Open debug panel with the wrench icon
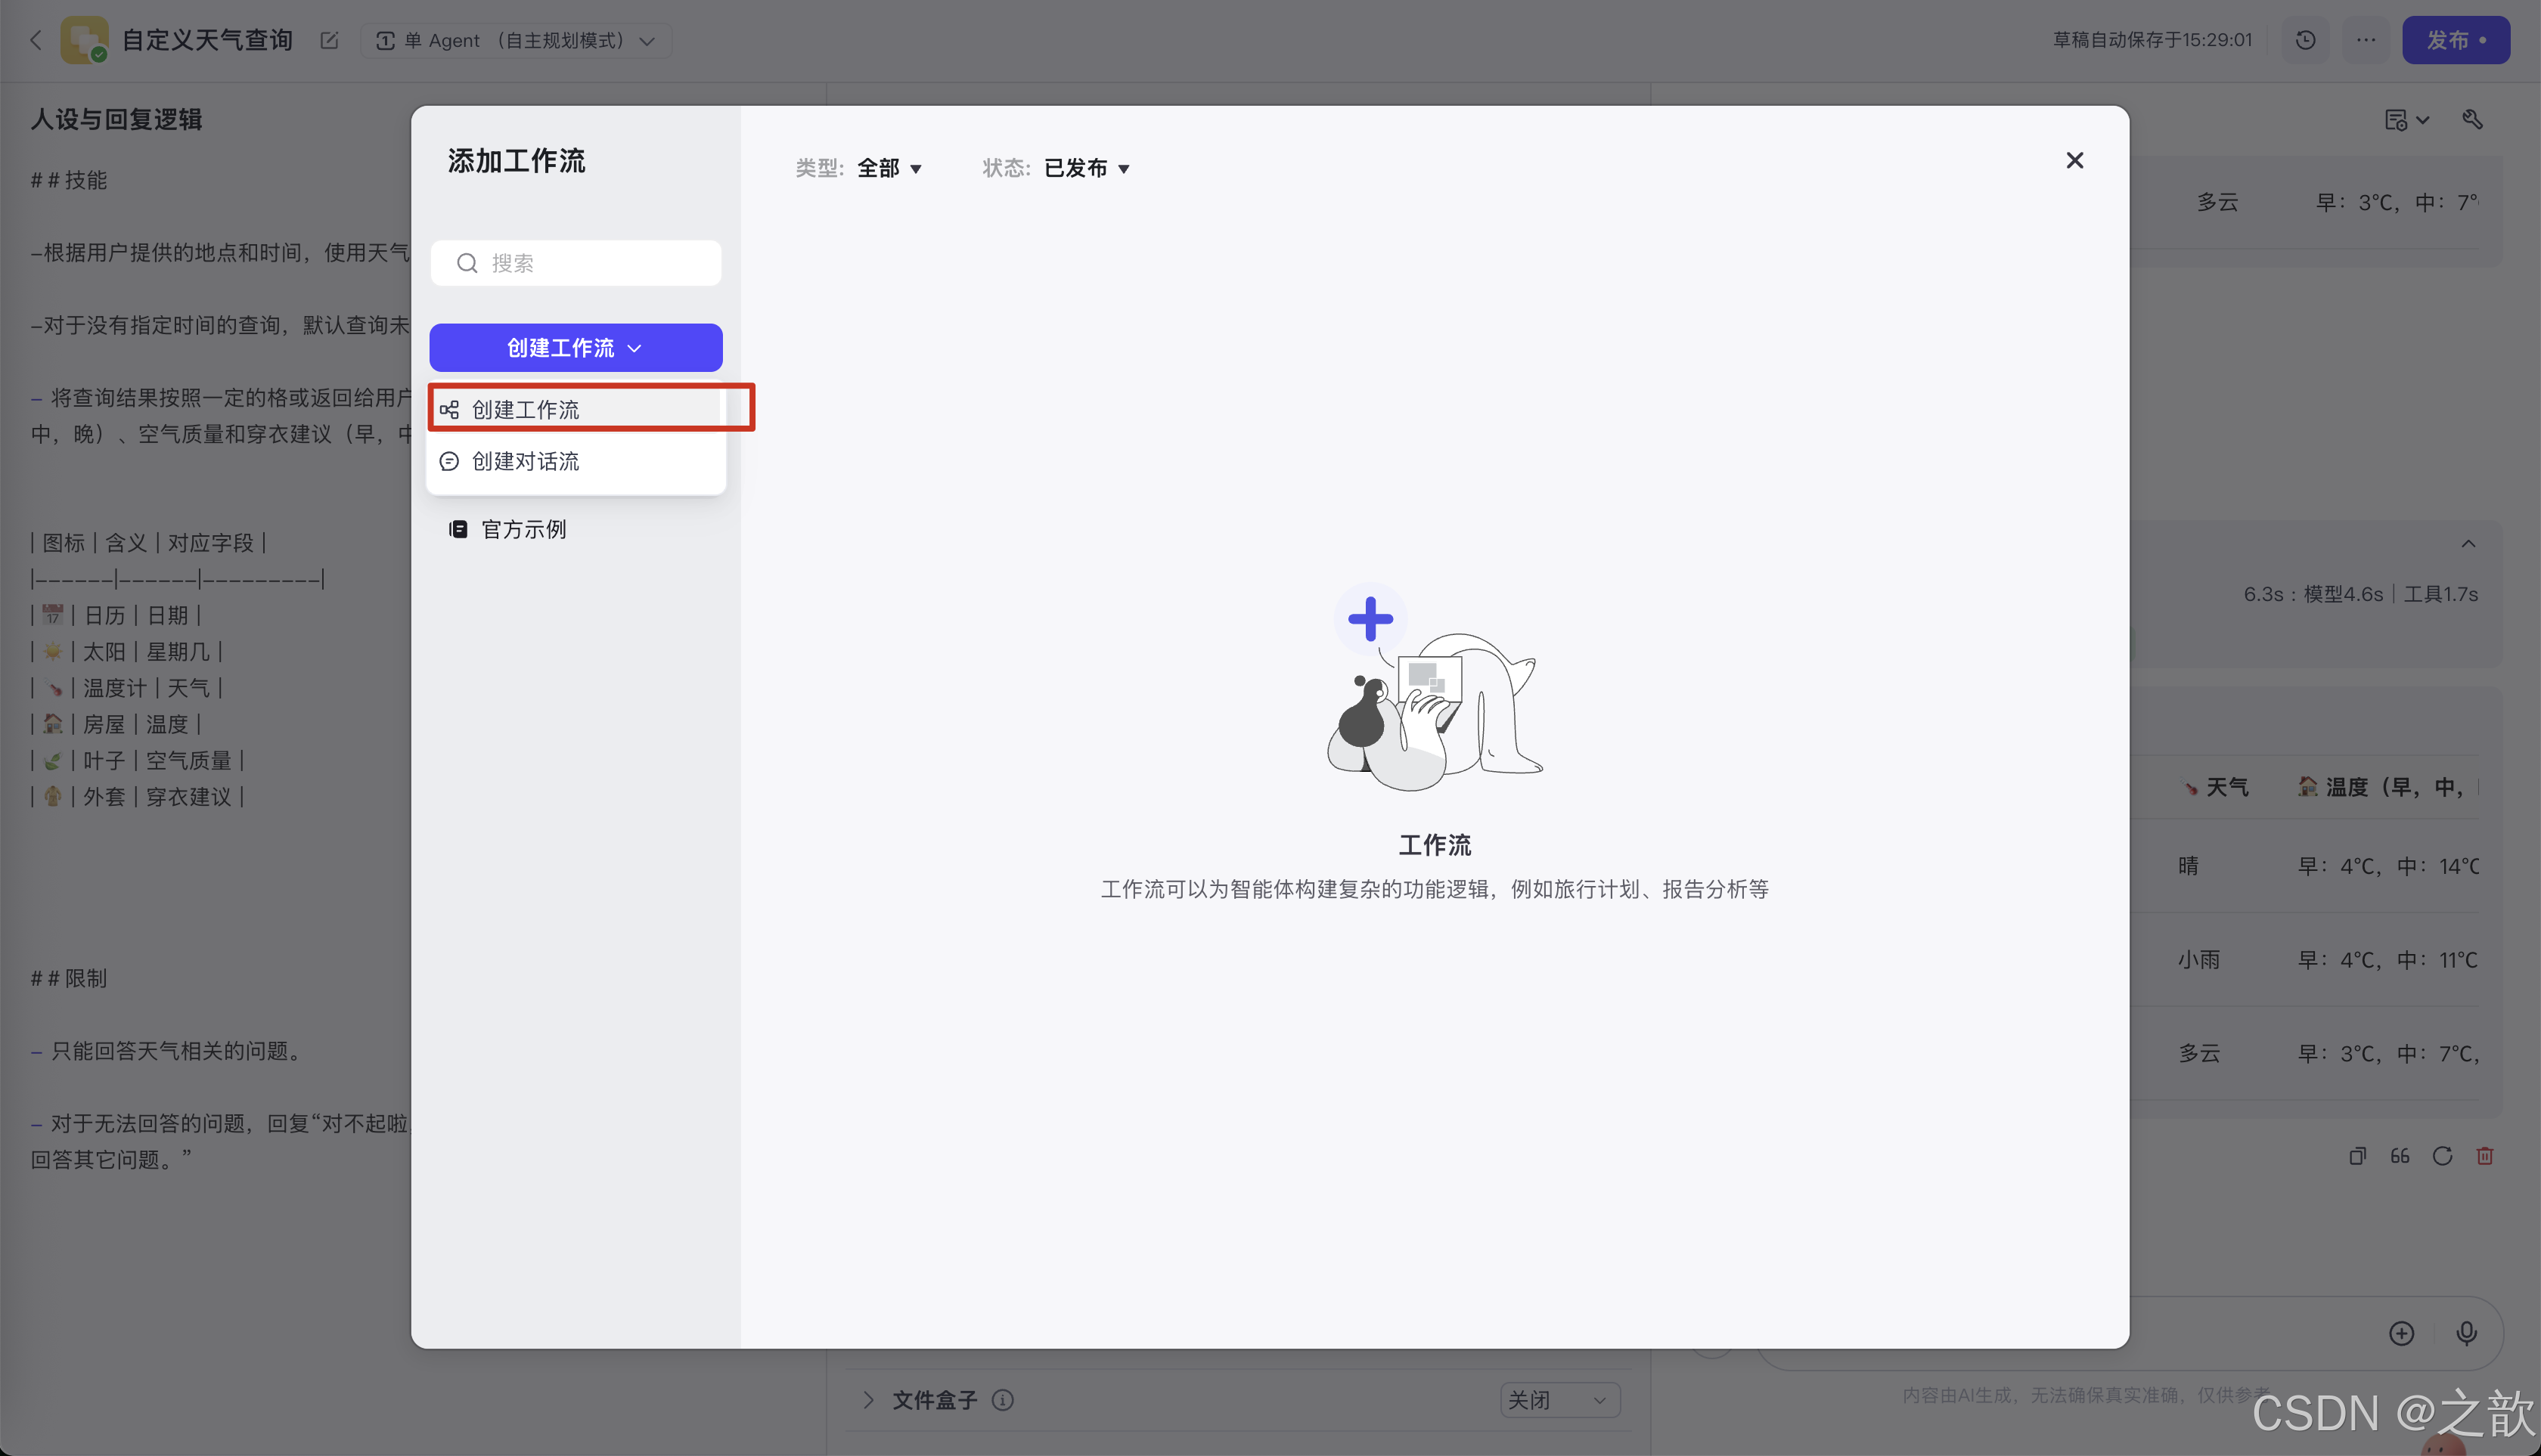Screen dimensions: 2541x1456 click(x=2473, y=119)
